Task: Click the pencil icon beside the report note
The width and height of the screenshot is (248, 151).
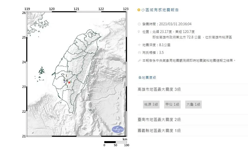Action: 139,60
